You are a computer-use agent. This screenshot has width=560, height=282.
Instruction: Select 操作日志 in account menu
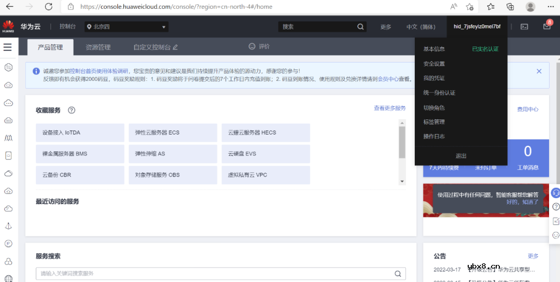434,136
